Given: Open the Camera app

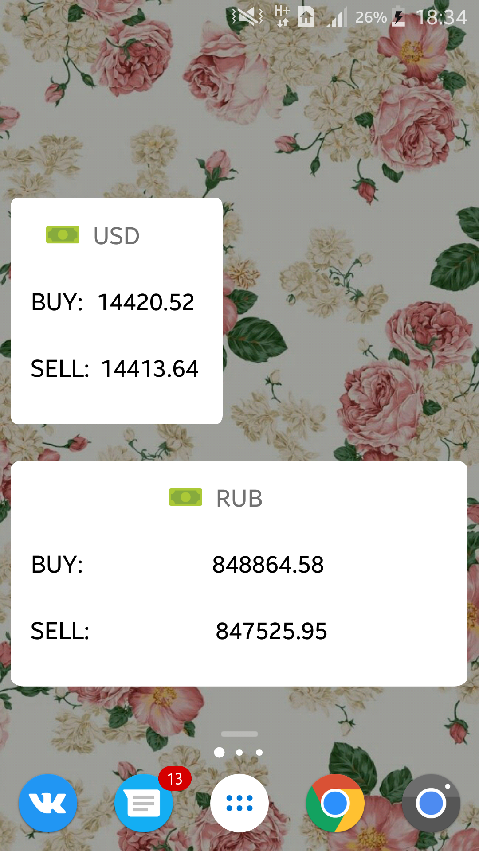Looking at the screenshot, I should click(431, 803).
